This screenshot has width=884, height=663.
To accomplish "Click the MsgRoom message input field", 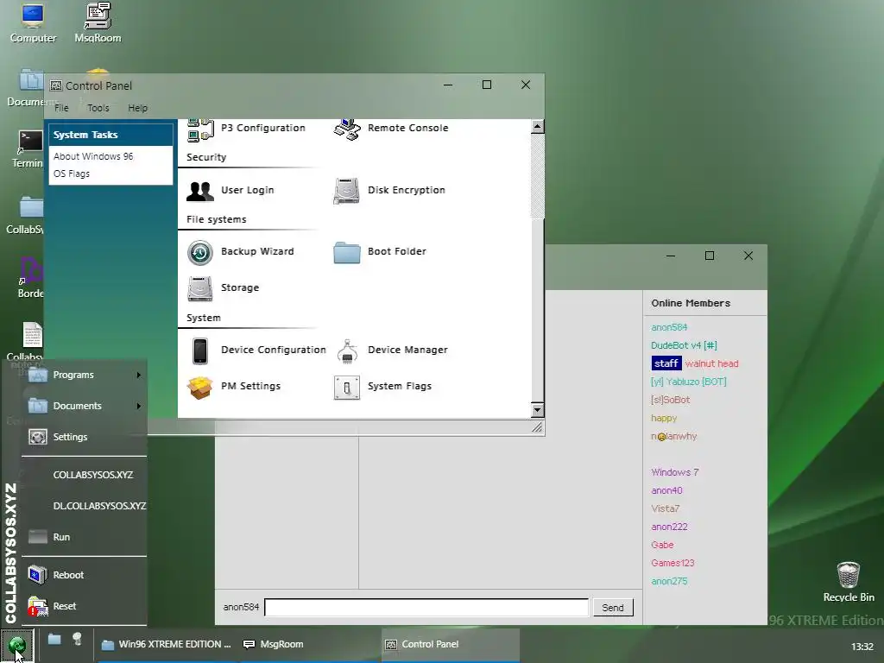I will (426, 608).
